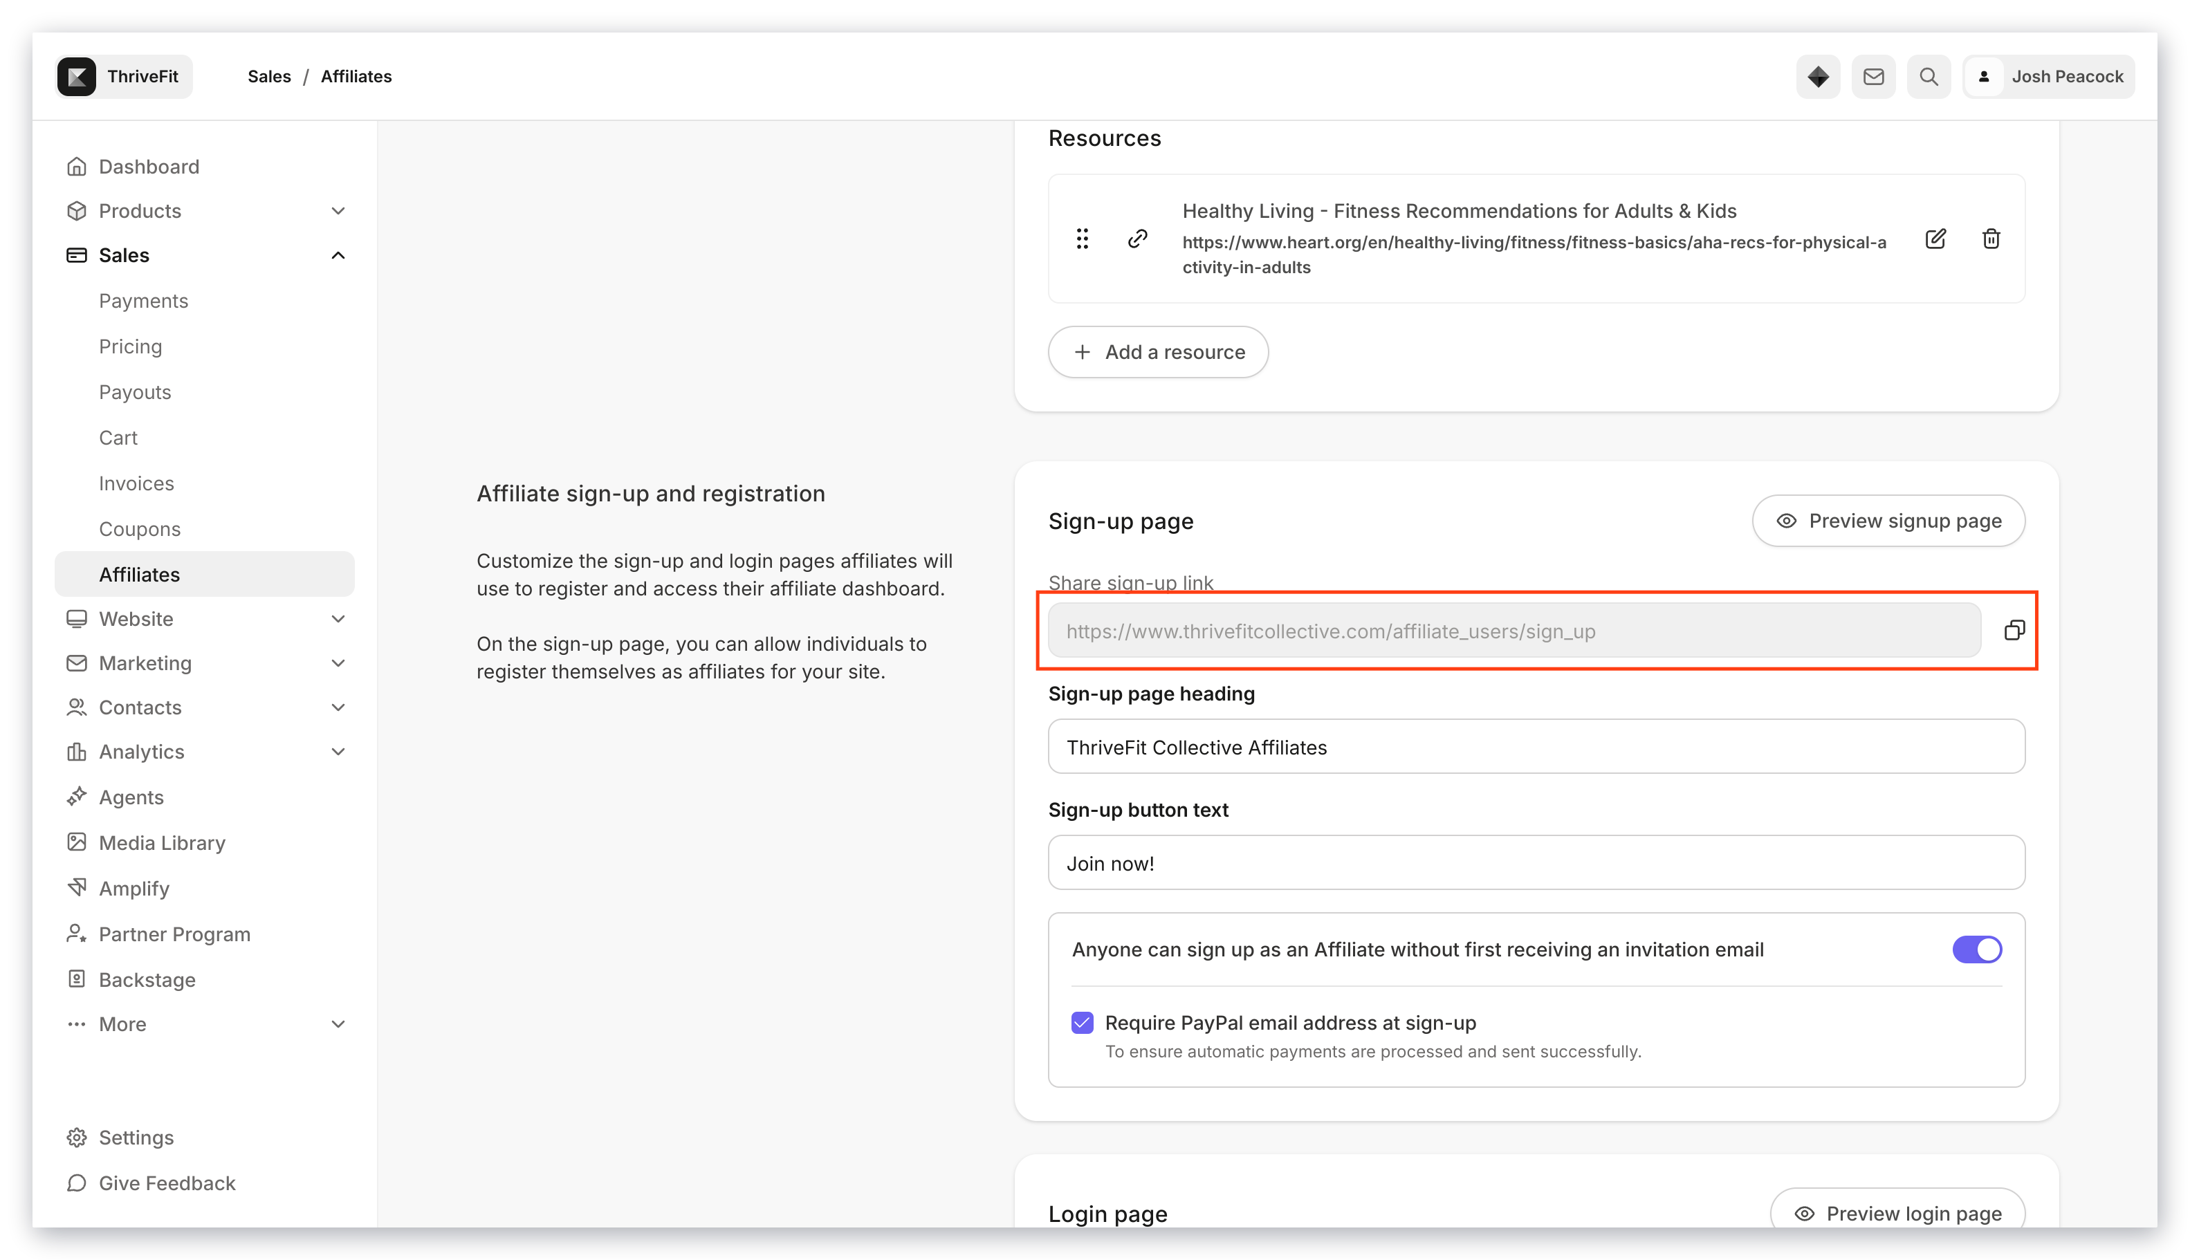Click the More ellipsis icon
The image size is (2190, 1260).
tap(77, 1023)
